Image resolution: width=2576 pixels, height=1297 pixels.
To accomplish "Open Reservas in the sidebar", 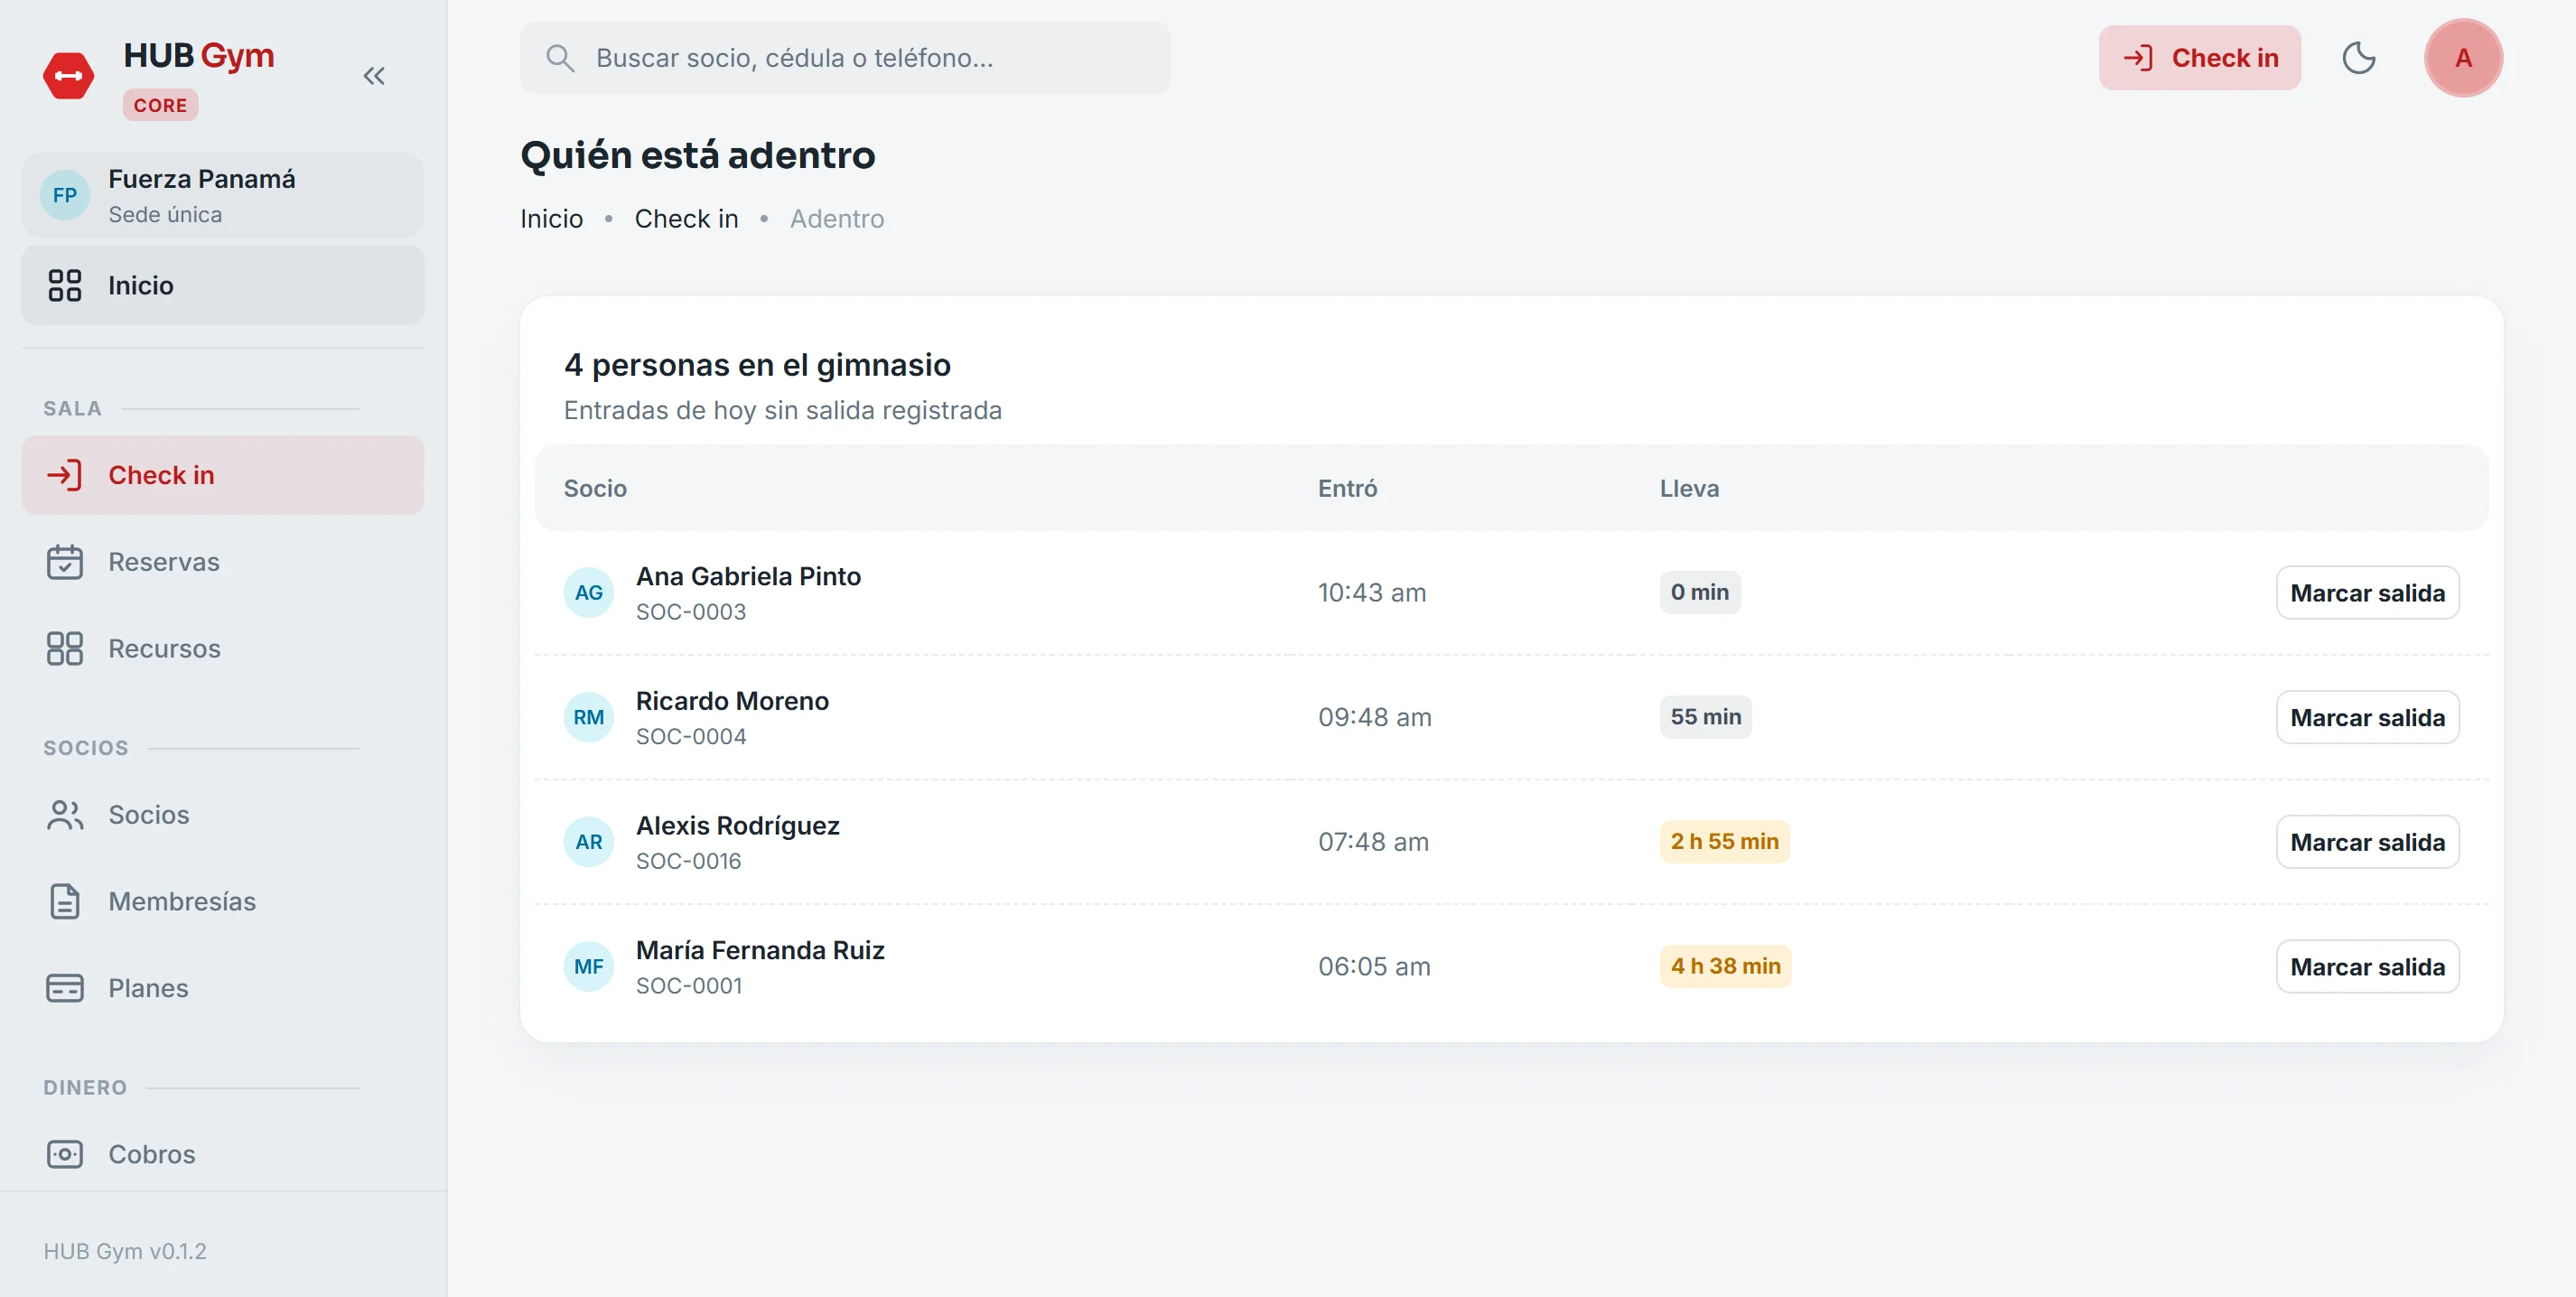I will click(223, 562).
